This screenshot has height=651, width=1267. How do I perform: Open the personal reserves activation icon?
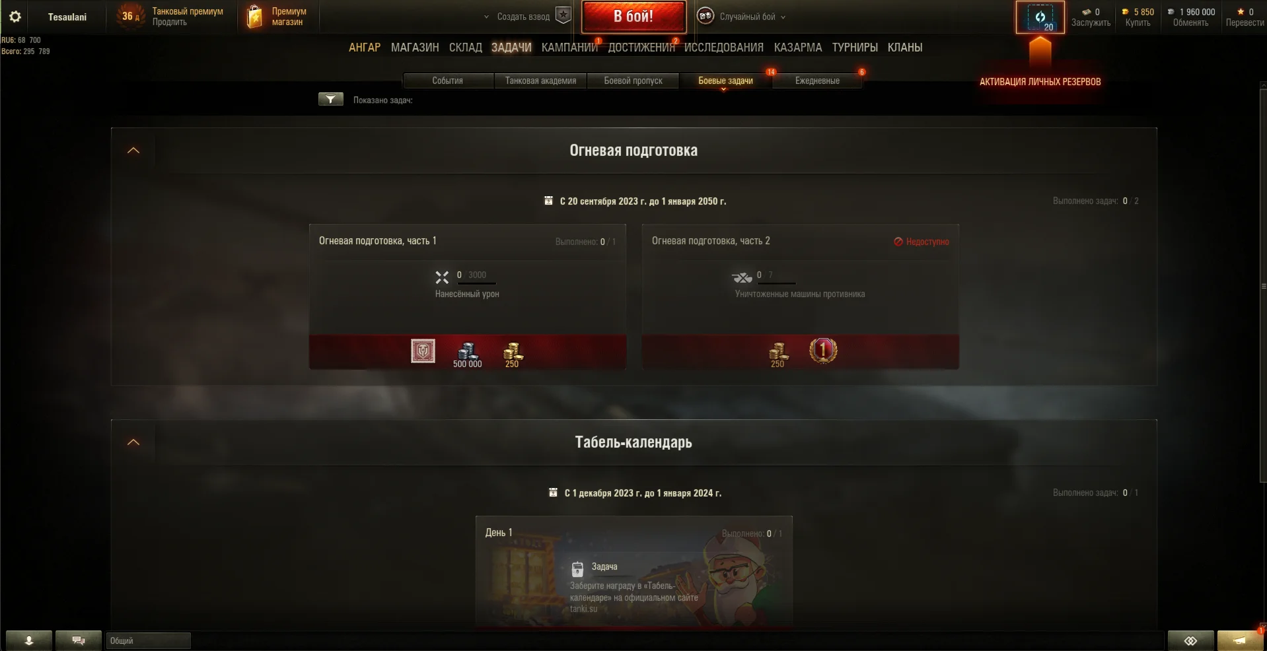(x=1040, y=17)
